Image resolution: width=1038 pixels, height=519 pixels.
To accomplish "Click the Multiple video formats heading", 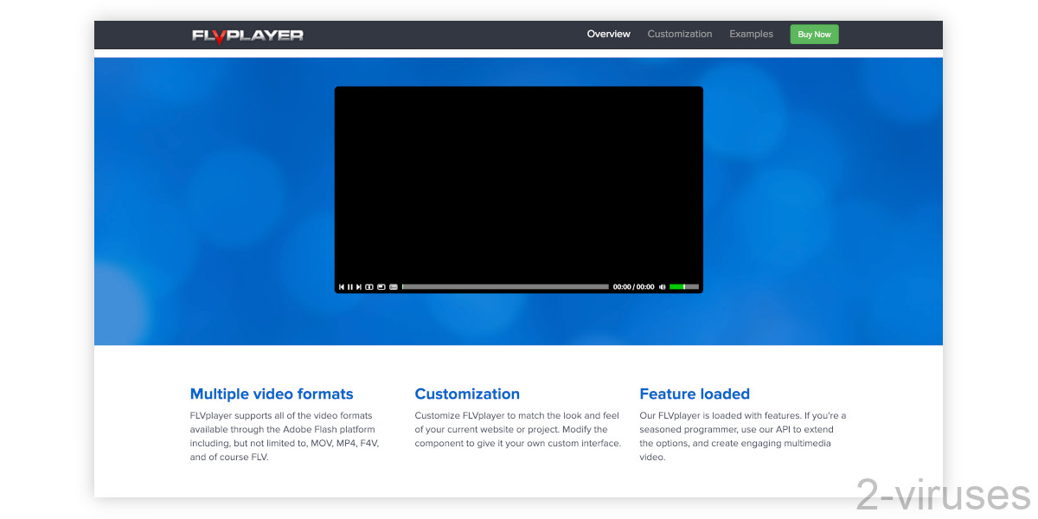I will 272,394.
